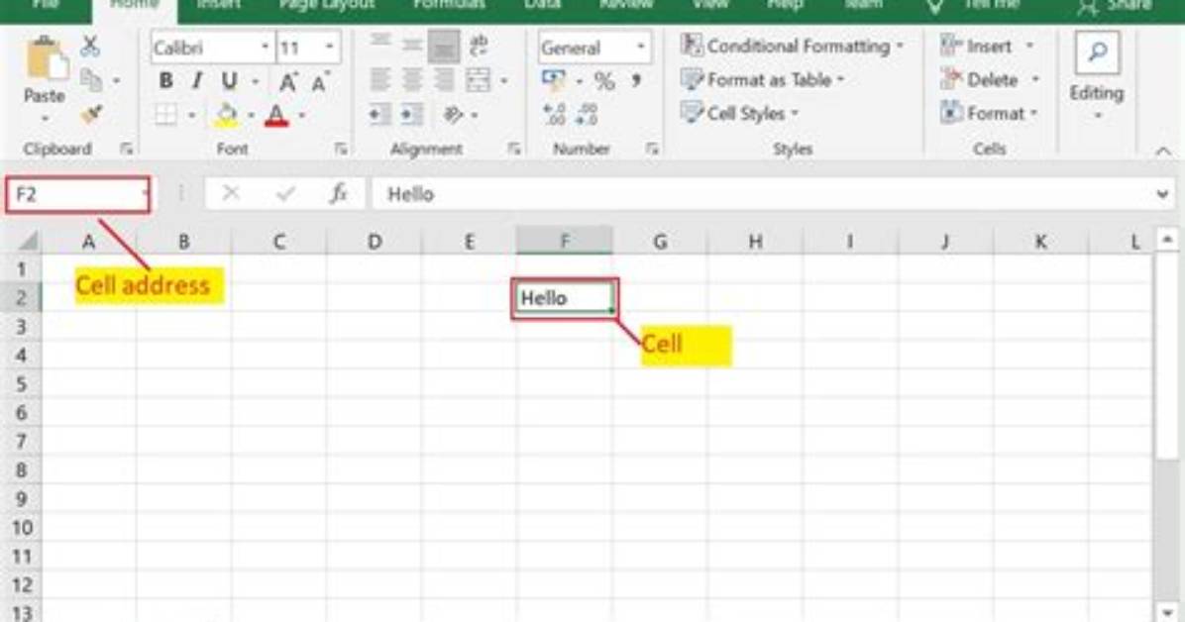
Task: Click the text Orientation icon
Action: pyautogui.click(x=453, y=114)
